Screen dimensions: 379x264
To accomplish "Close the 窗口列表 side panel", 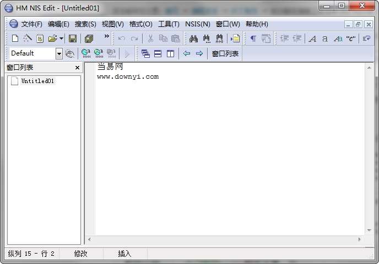I will [77, 68].
